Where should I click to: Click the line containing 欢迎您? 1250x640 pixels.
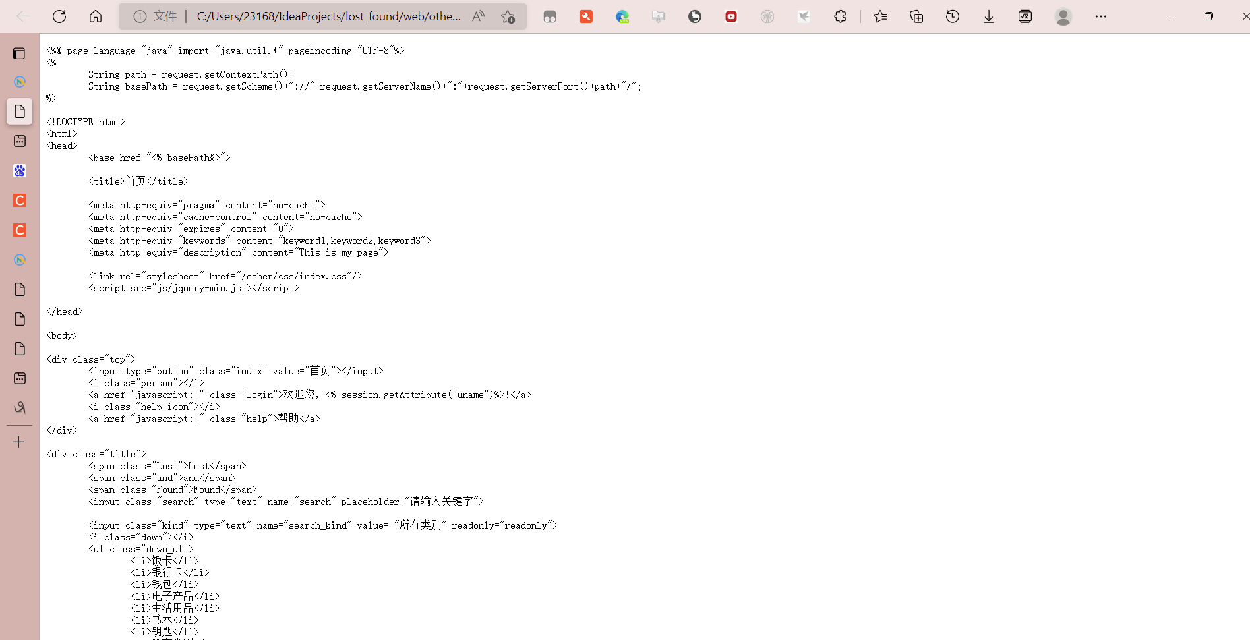tap(310, 395)
